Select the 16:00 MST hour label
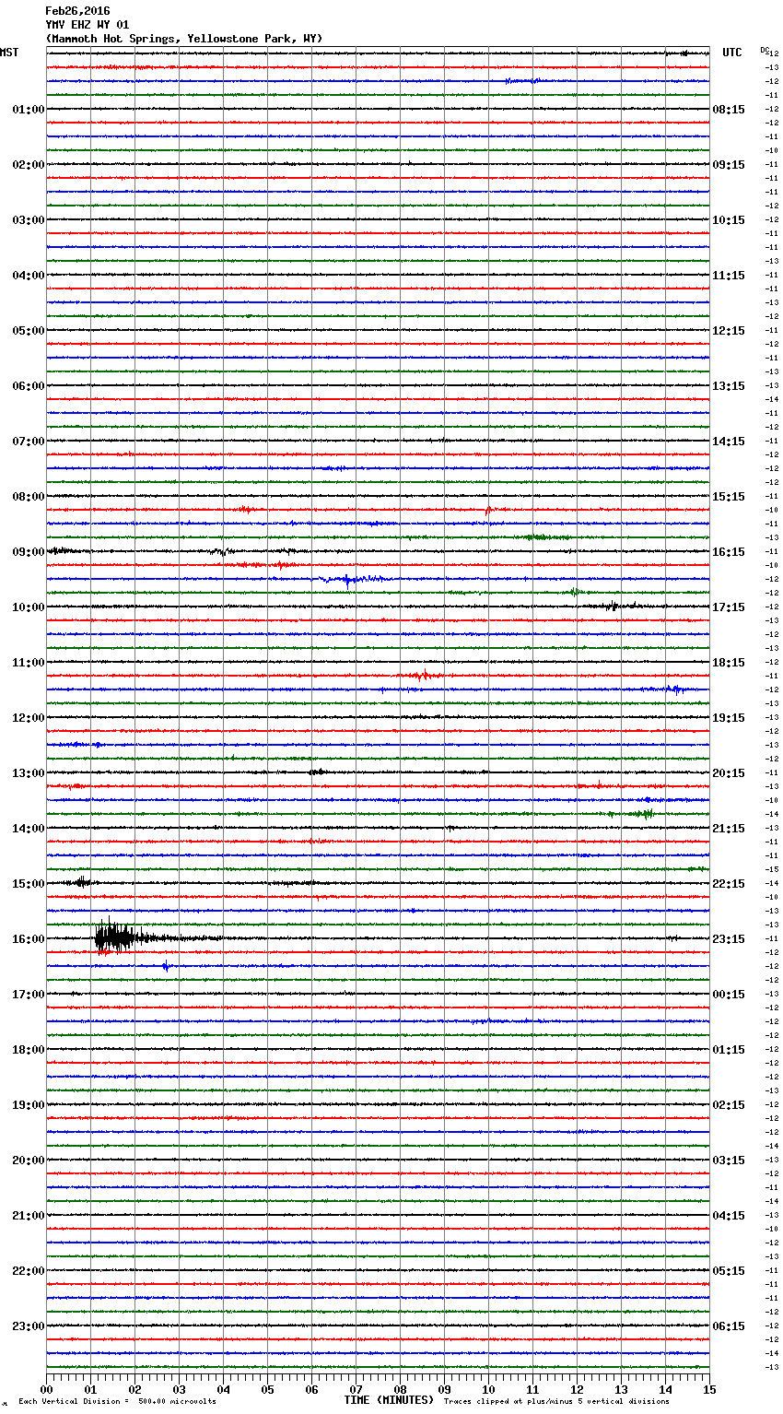Screen dimensions: 783x1414 29,939
